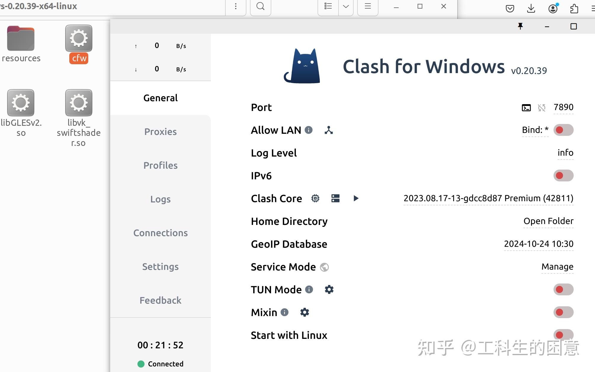Disable the TUN Mode switch

point(563,289)
